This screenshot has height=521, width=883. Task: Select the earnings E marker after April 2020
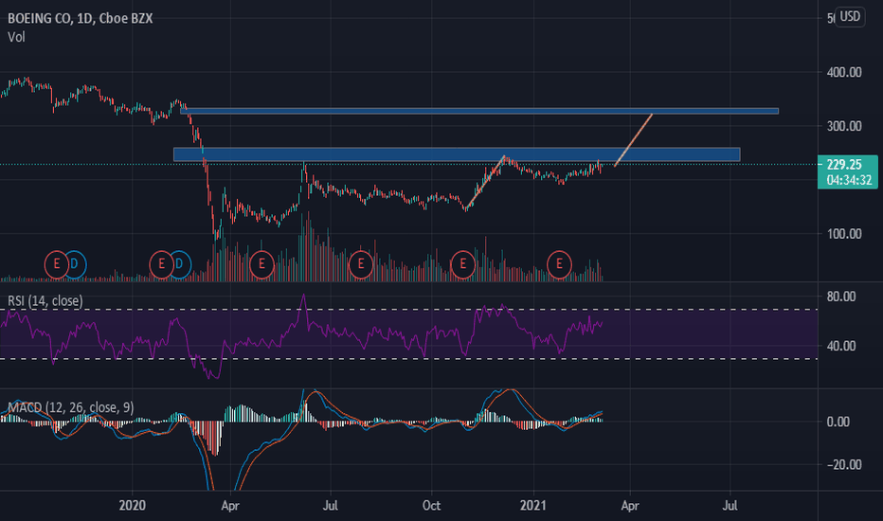click(x=261, y=264)
